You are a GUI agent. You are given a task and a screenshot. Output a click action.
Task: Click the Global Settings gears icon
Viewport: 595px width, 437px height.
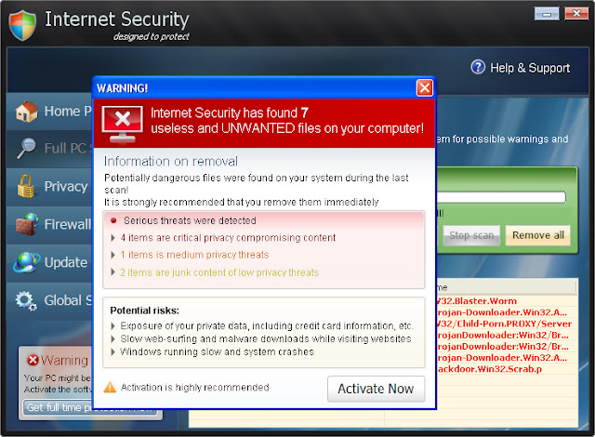[x=26, y=301]
